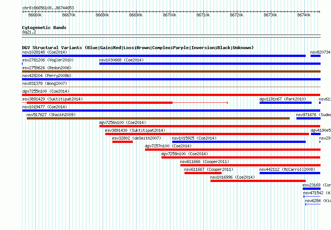
Task: Click the 86700k ruler tick label
Action: coord(170,15)
